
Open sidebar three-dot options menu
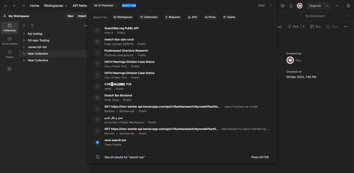click(x=85, y=26)
